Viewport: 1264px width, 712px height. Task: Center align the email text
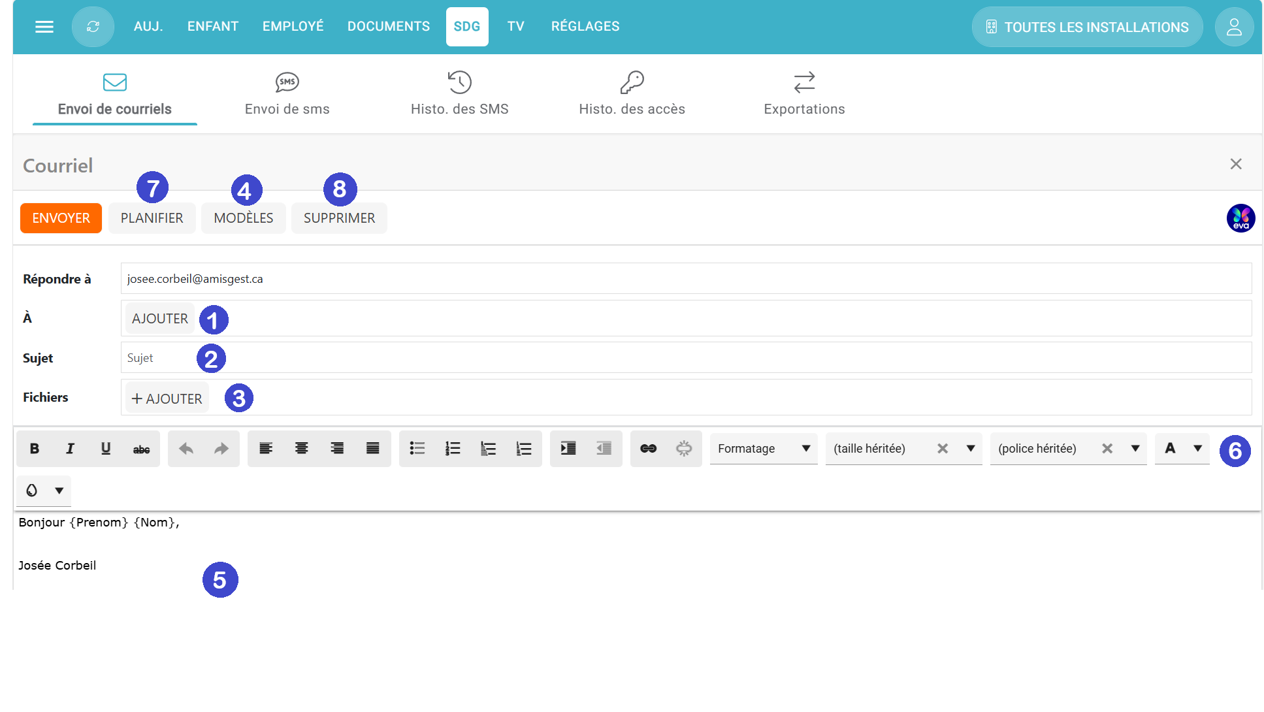(x=301, y=449)
